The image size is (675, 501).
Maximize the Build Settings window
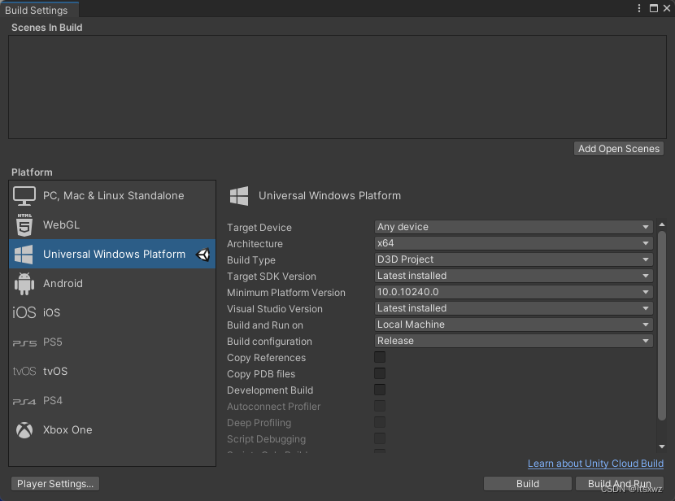pyautogui.click(x=654, y=8)
